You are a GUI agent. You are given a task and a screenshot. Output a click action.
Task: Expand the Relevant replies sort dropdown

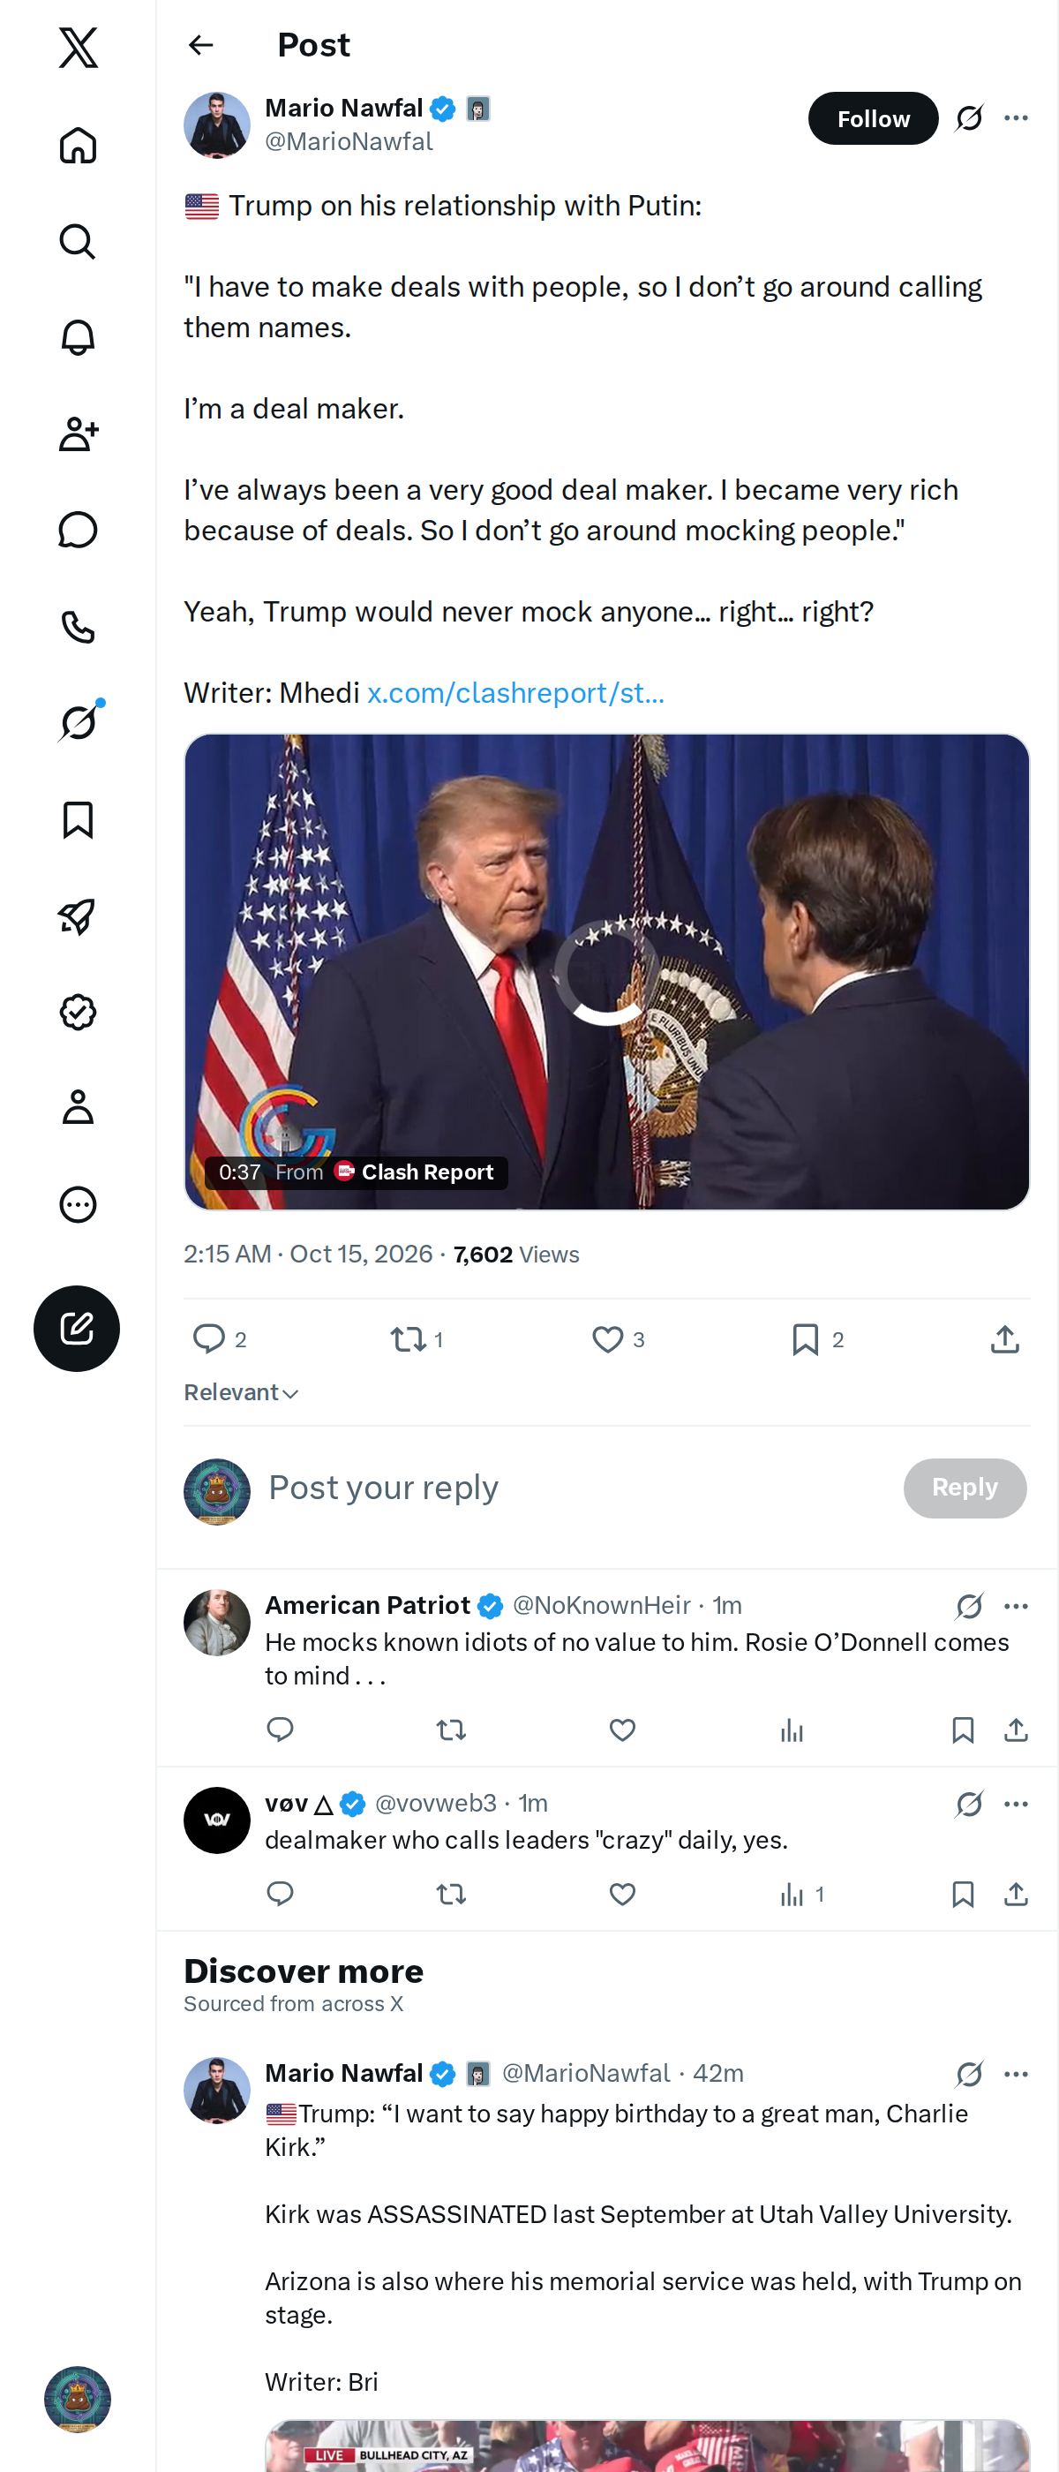[242, 1392]
